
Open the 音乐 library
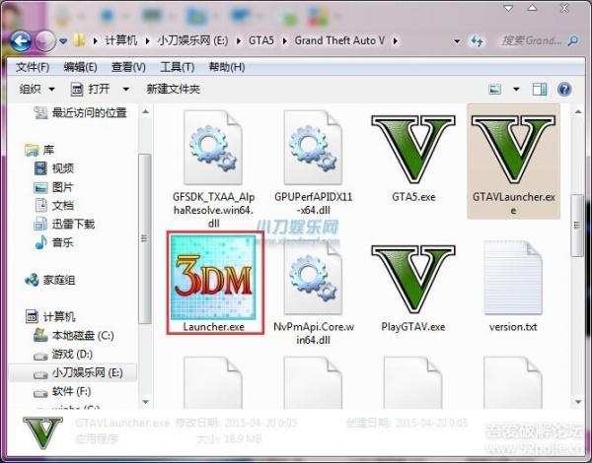tap(53, 242)
